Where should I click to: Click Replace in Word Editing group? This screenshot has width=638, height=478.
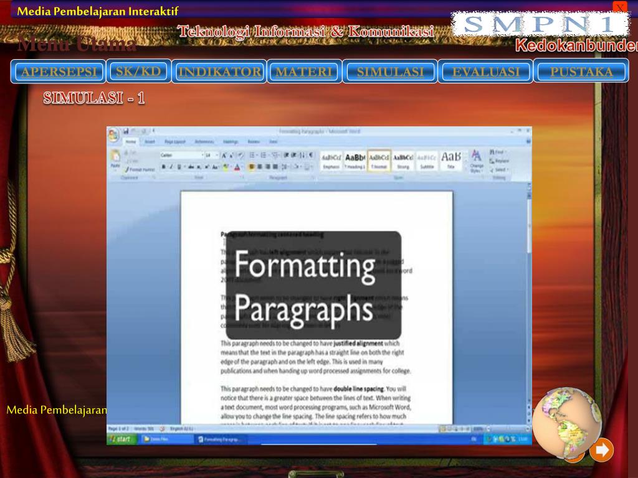[x=499, y=161]
